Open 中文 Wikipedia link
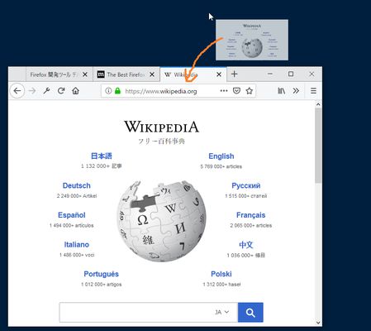This screenshot has height=331, width=371. tap(246, 245)
